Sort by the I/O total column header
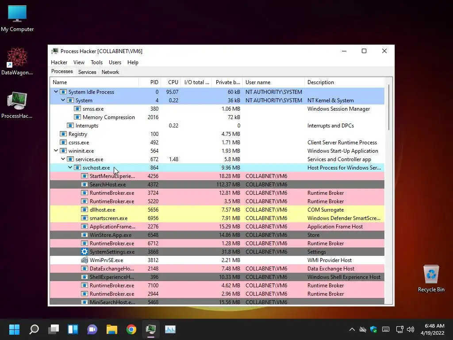The width and height of the screenshot is (453, 340). pyautogui.click(x=196, y=82)
